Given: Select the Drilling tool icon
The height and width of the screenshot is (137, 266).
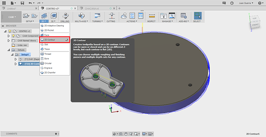Looking at the screenshot, I should pos(65,16).
